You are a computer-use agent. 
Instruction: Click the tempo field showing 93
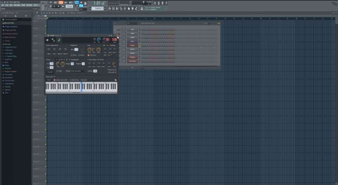[x=69, y=7]
